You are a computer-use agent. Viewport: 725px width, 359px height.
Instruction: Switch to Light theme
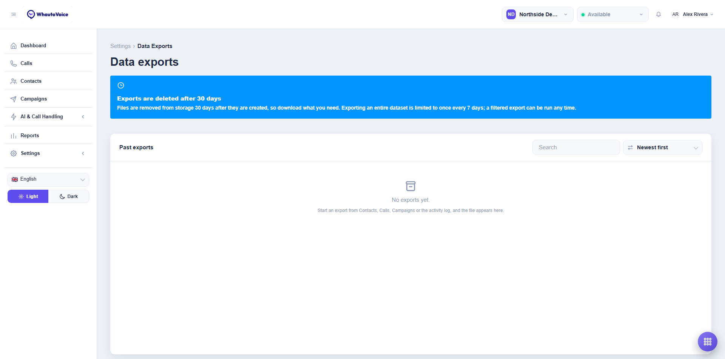[28, 197]
